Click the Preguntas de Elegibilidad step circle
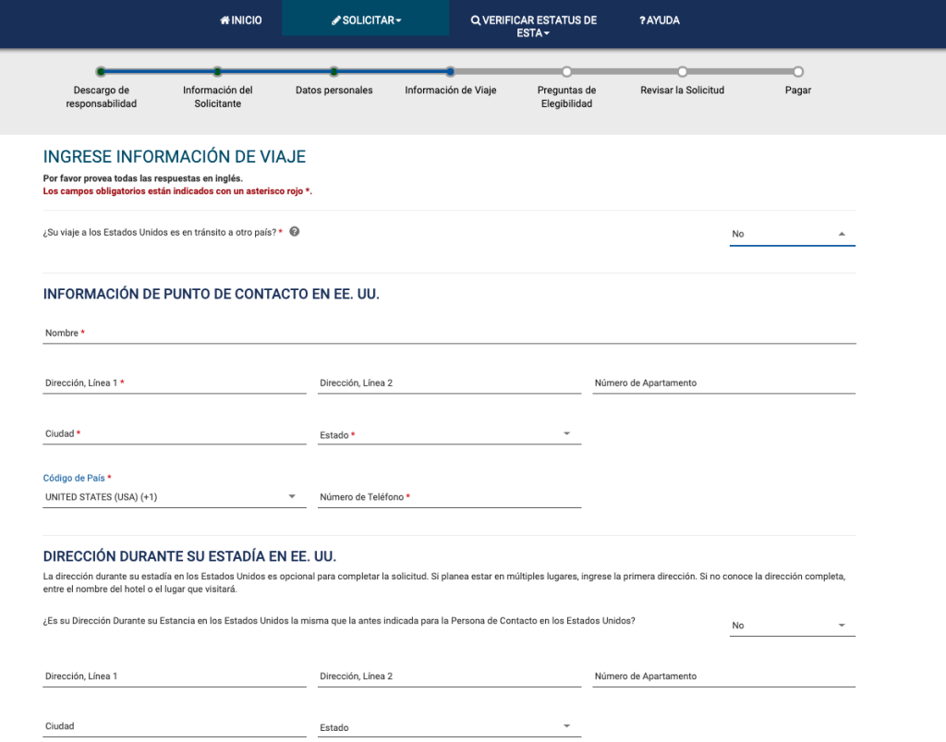Viewport: 946px width, 742px height. click(566, 70)
